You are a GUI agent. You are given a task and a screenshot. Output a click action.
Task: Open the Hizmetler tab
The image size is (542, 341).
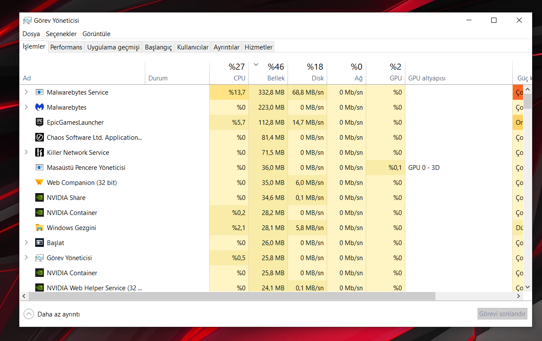258,47
